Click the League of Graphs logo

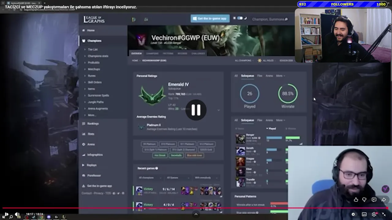coord(94,20)
